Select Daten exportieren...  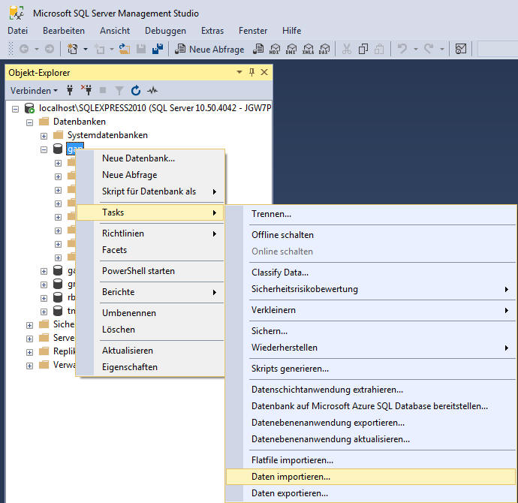(x=371, y=493)
